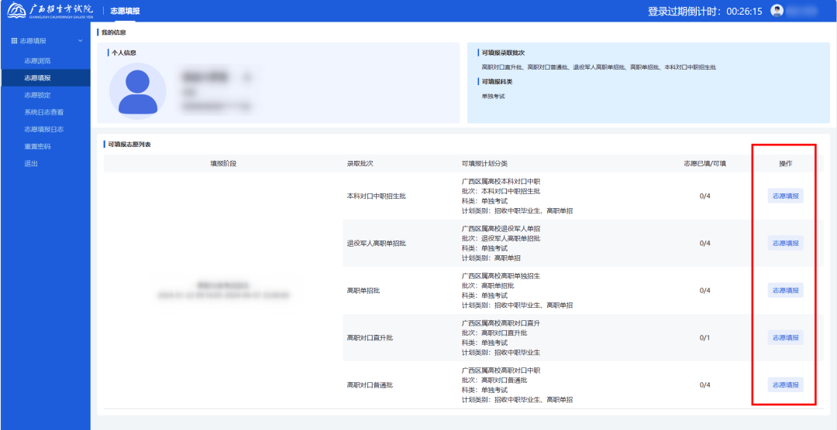The height and width of the screenshot is (430, 837).
Task: Click the 登录过期倒计时 timer in the header
Action: (x=704, y=11)
